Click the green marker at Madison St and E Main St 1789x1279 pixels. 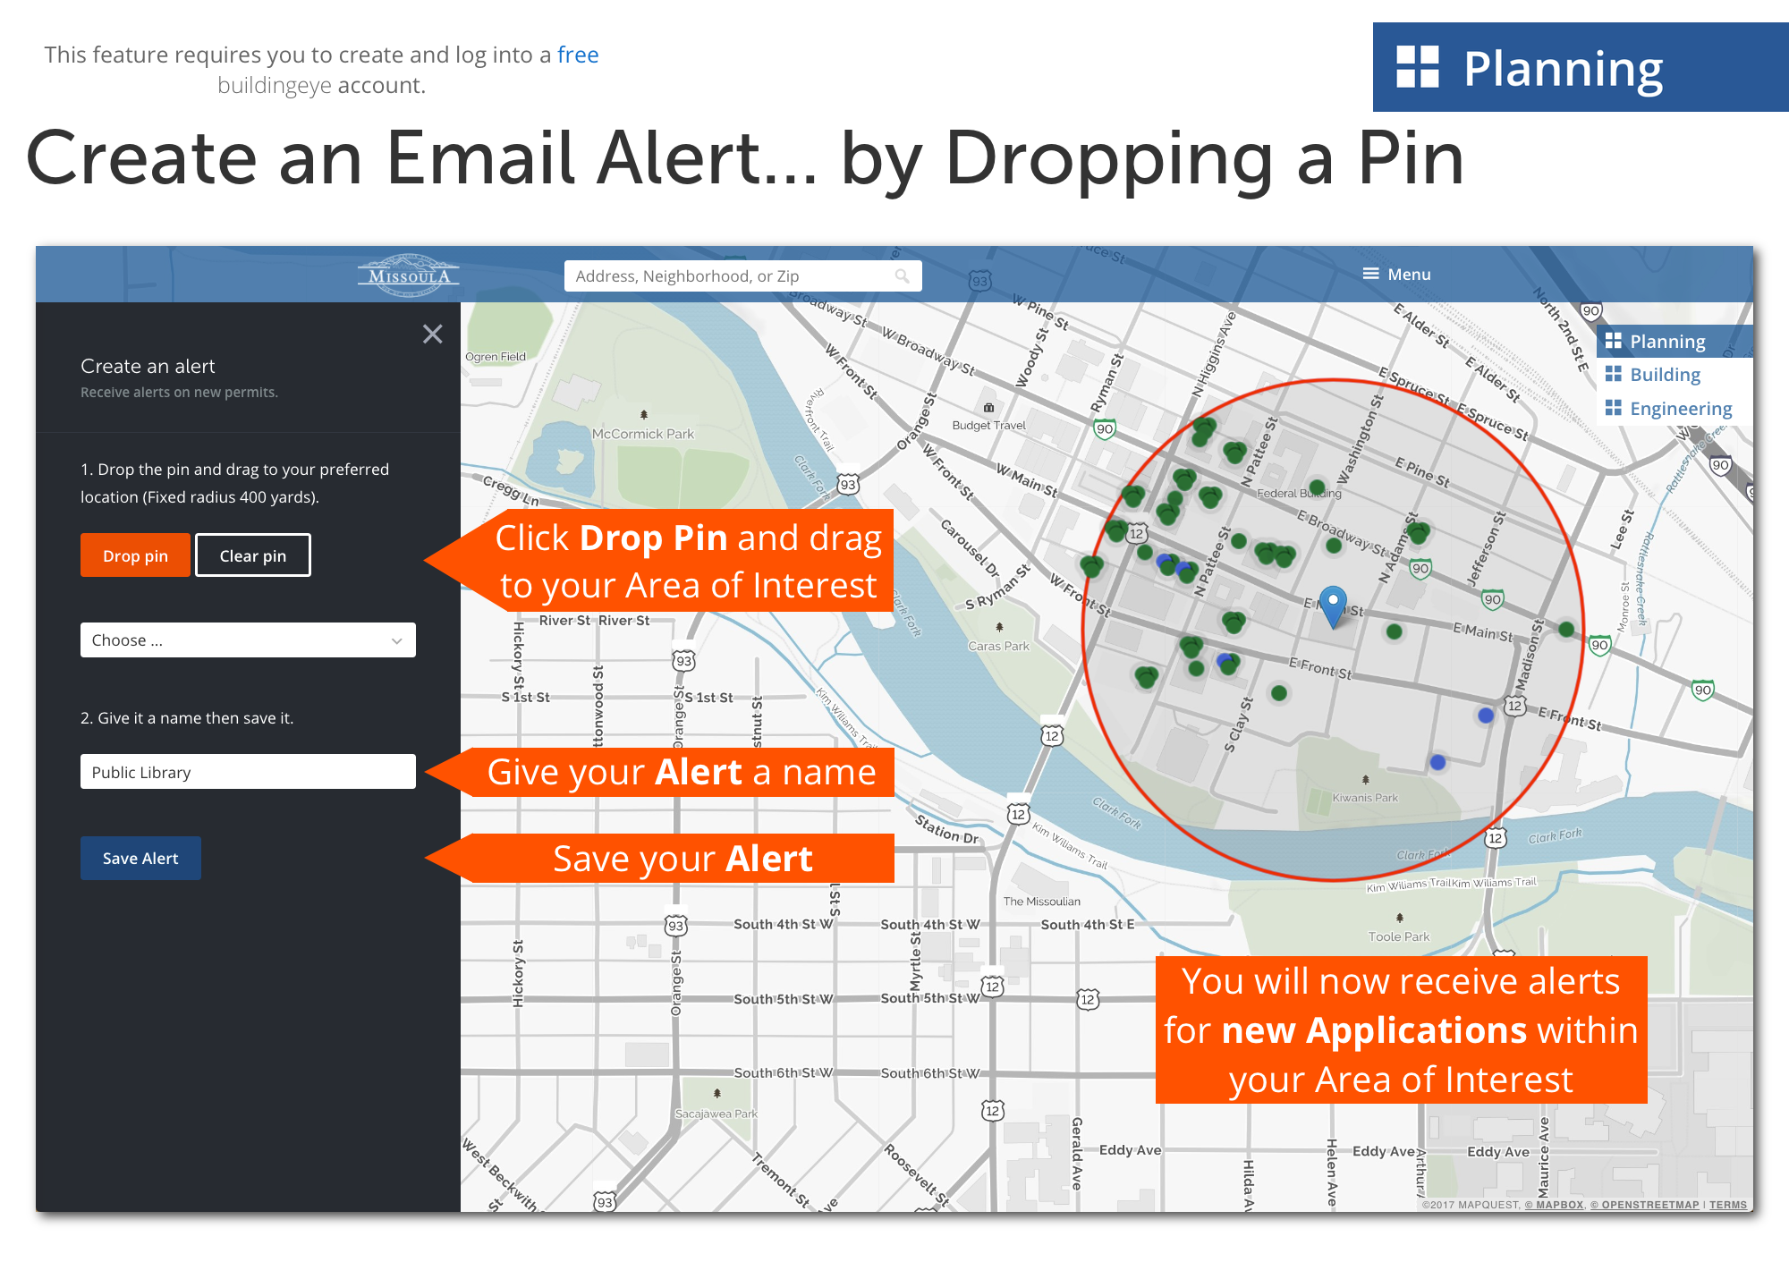point(1566,629)
